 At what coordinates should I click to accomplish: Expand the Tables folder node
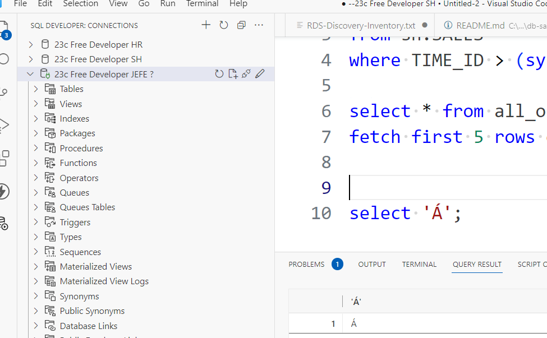click(36, 89)
